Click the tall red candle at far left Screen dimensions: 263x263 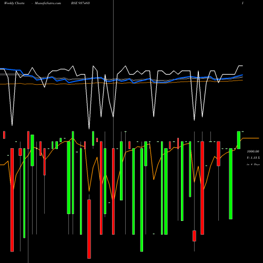(12, 200)
